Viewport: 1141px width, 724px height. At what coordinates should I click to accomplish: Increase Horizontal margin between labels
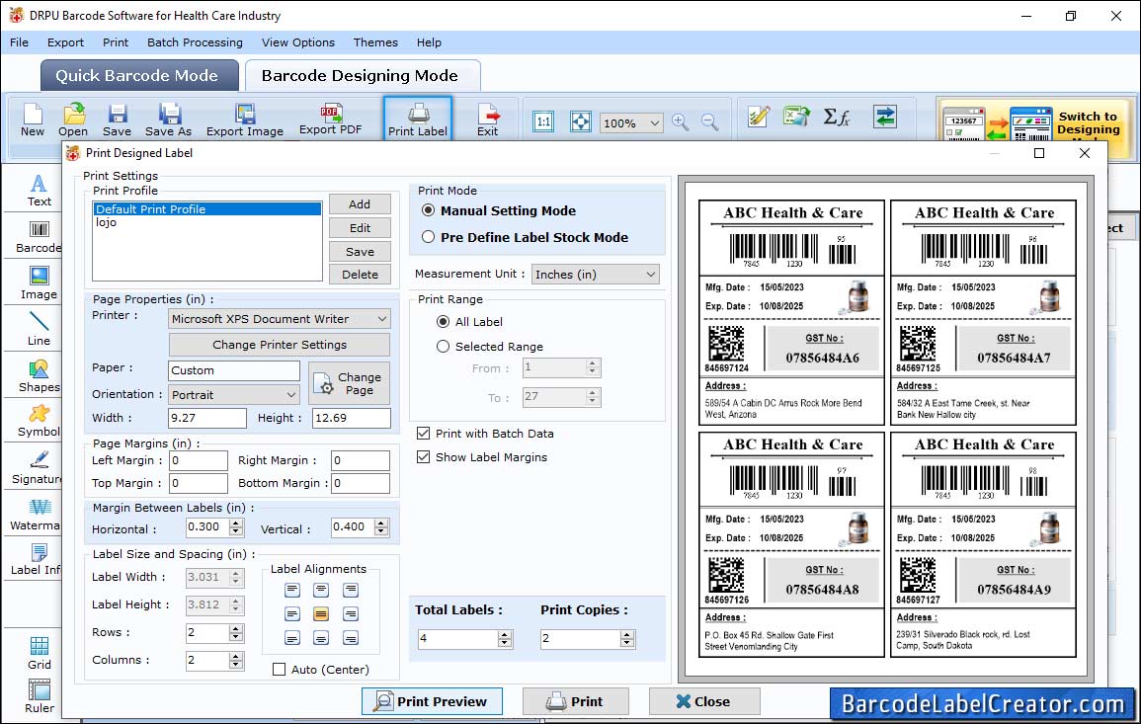(x=236, y=523)
